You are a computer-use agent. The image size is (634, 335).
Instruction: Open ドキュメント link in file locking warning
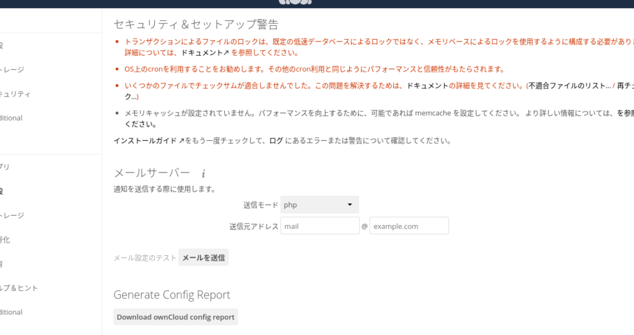[x=204, y=53]
